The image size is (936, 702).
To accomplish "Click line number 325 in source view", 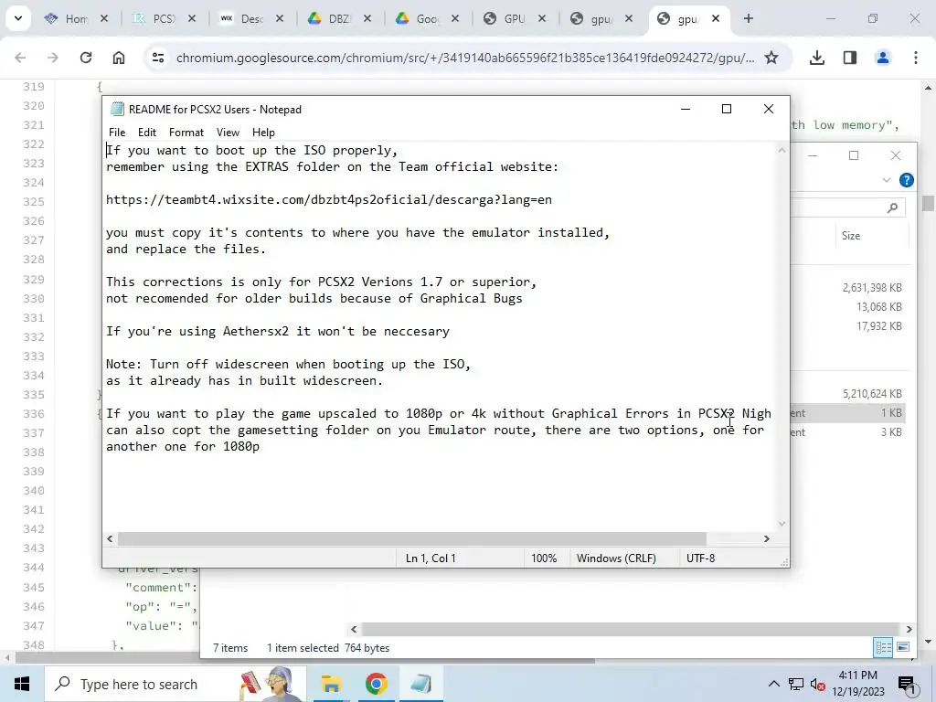I will [x=34, y=202].
